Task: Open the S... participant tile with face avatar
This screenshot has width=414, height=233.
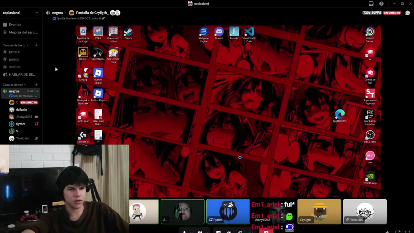Action: (x=183, y=212)
